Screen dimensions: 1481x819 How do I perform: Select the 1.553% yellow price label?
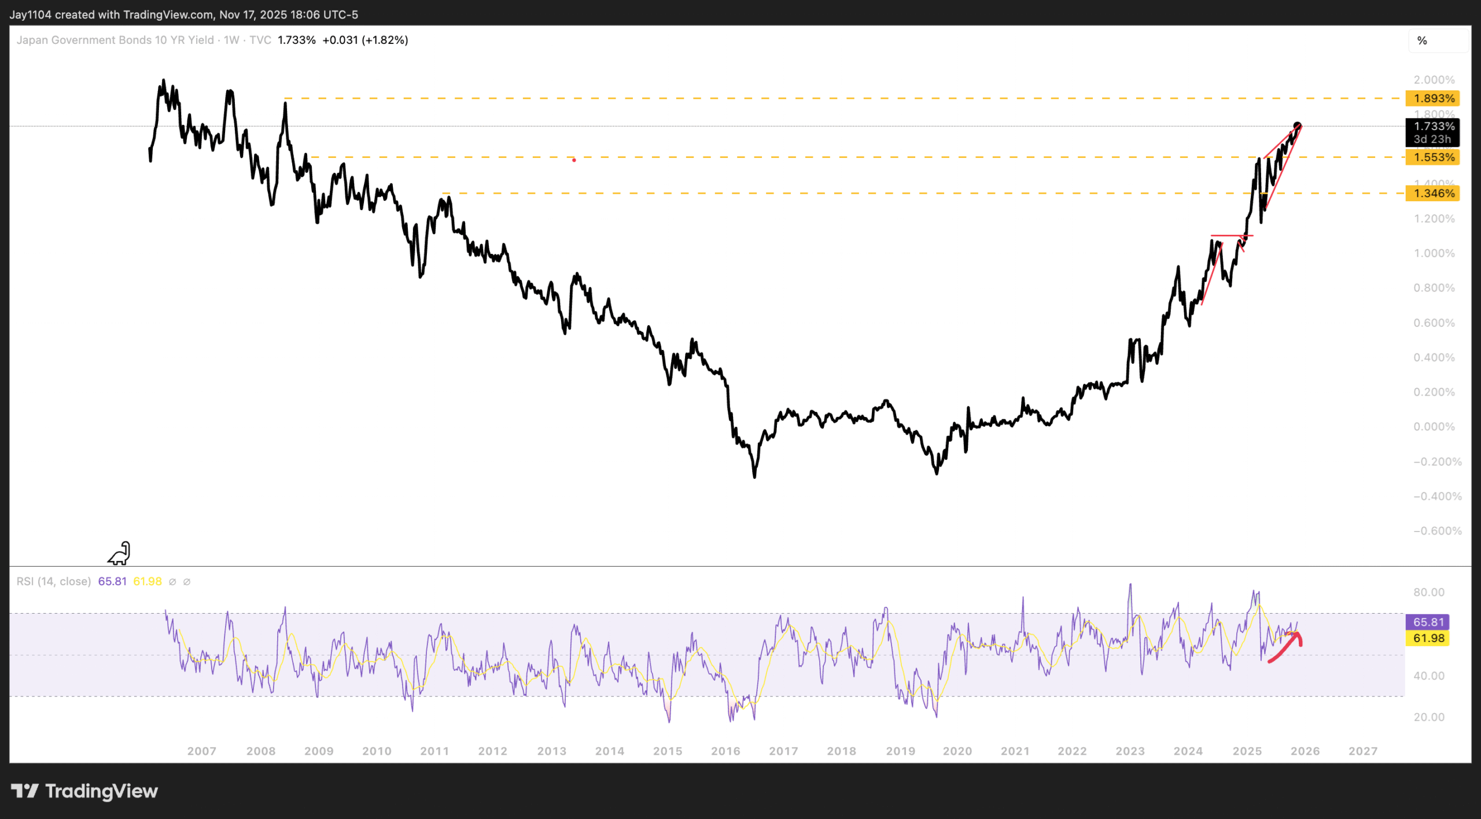(x=1433, y=157)
